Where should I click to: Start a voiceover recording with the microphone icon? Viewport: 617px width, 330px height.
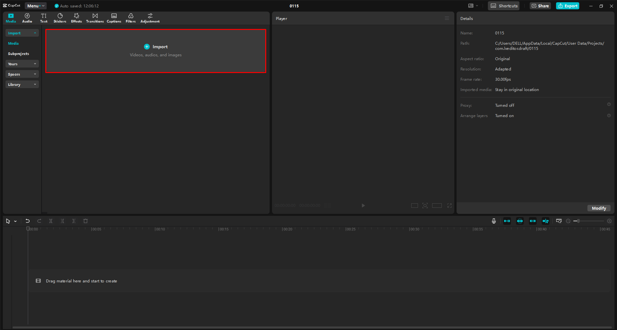(494, 221)
